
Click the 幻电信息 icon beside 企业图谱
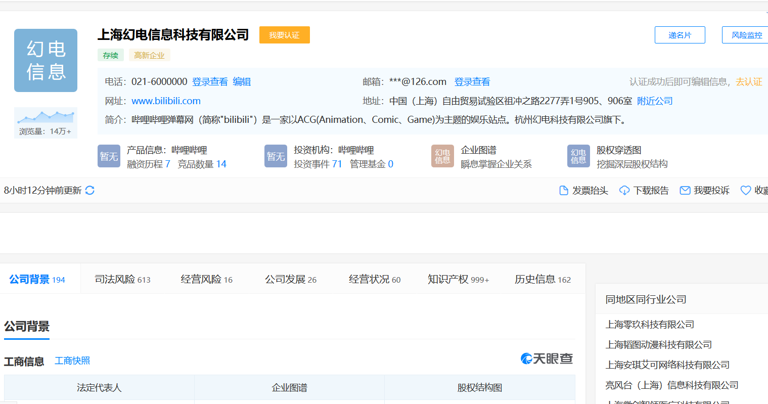[442, 156]
